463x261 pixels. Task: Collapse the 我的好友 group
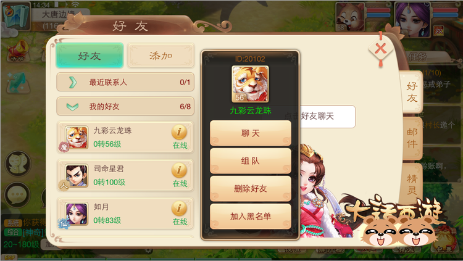point(125,106)
